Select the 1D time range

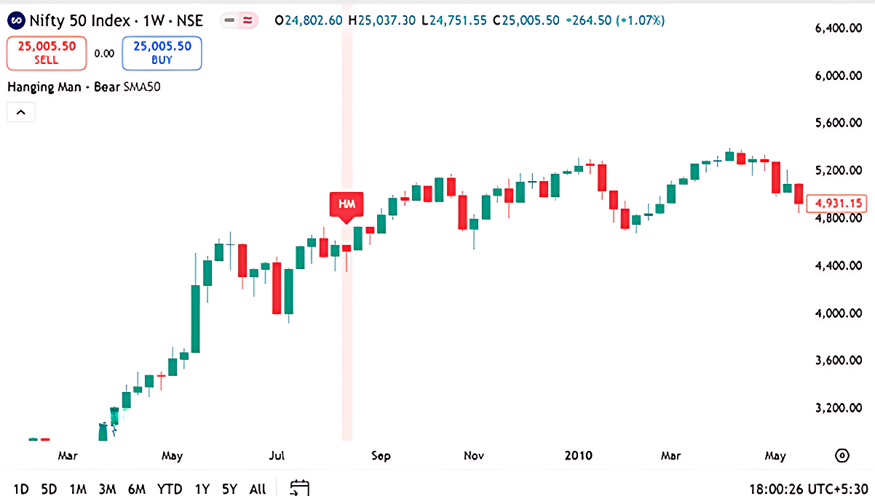22,489
